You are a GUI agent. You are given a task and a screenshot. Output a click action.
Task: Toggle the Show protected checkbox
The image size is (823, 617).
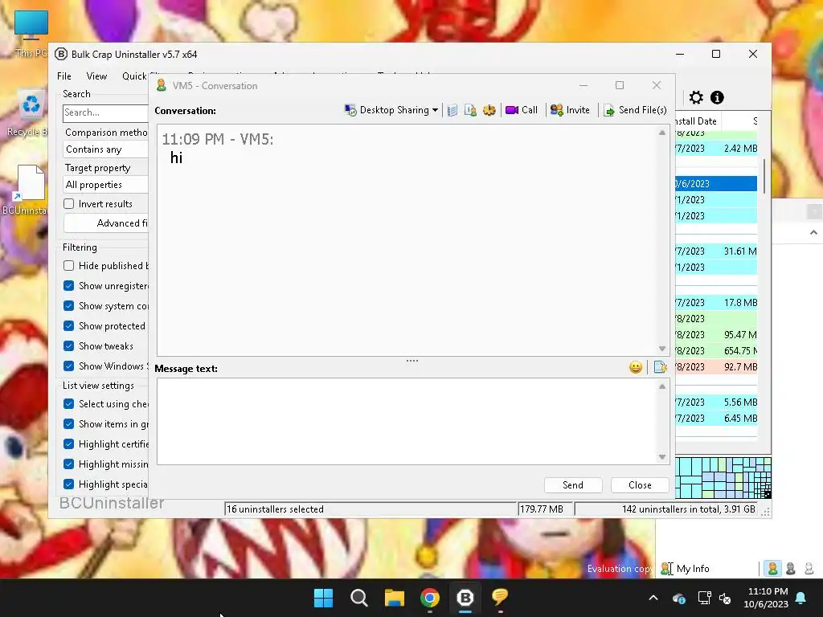click(69, 326)
